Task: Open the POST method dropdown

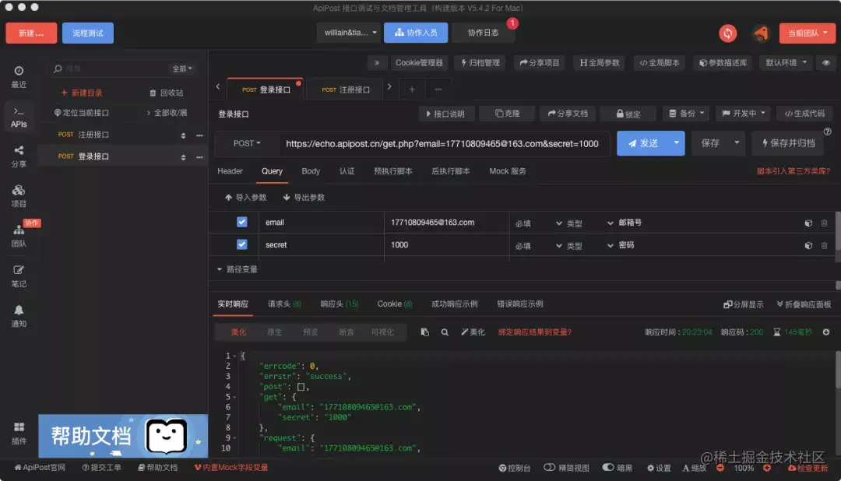Action: (x=247, y=143)
